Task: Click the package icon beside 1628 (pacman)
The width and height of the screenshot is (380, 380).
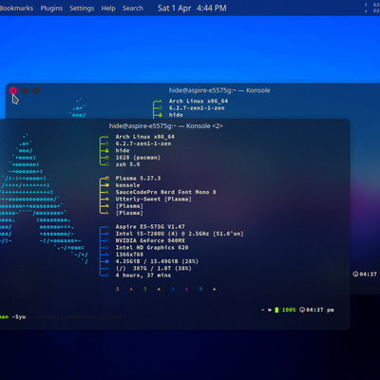Action: [107, 158]
